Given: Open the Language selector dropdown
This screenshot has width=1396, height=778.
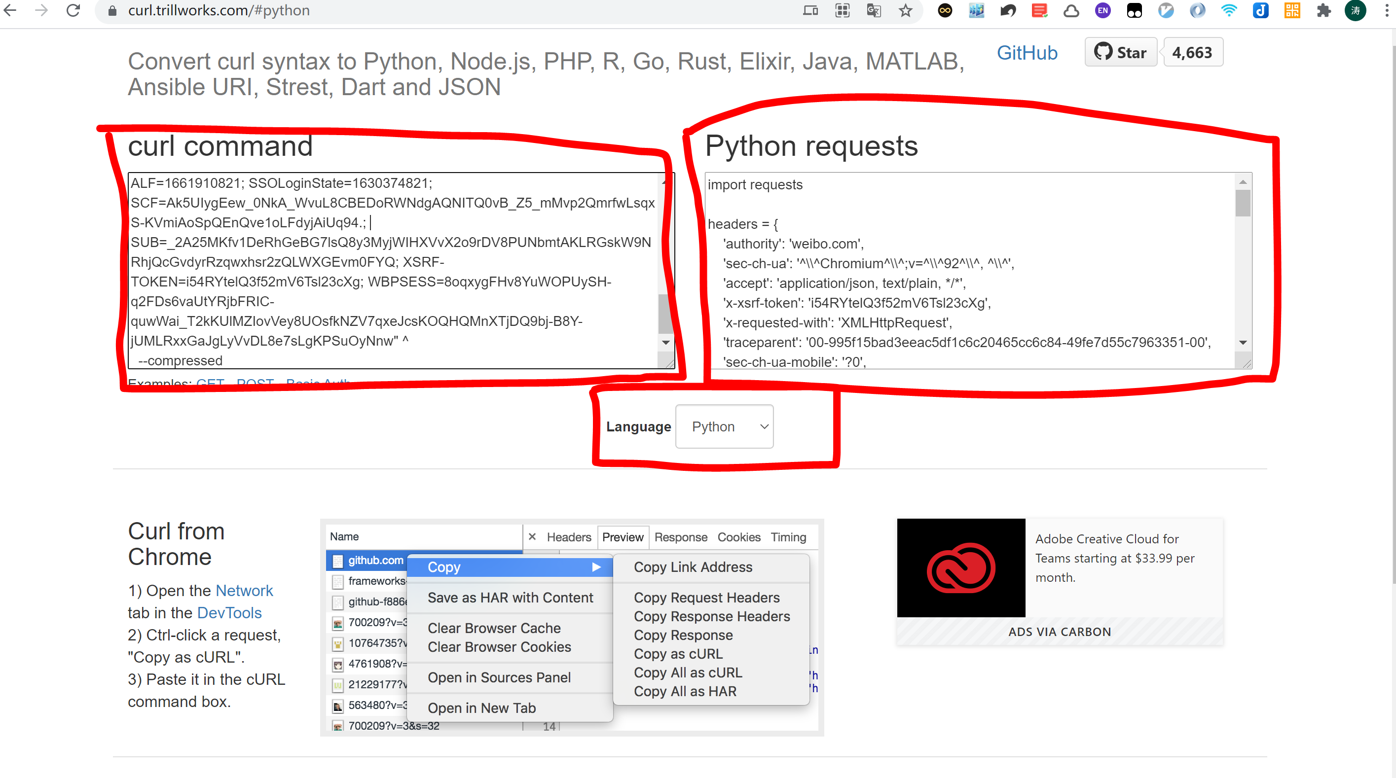Looking at the screenshot, I should 724,425.
